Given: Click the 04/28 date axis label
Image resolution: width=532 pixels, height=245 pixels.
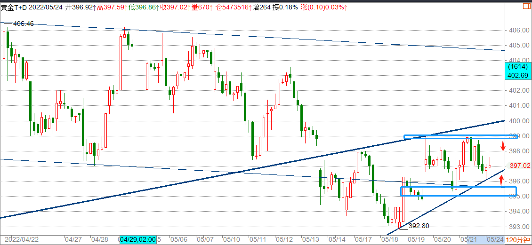Looking at the screenshot, I should click(x=100, y=239).
